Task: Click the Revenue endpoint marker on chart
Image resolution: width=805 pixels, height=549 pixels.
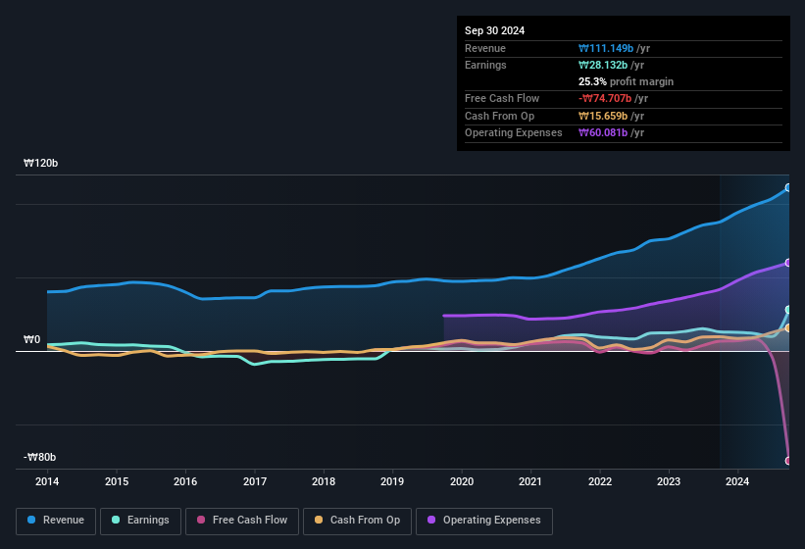Action: coord(788,188)
